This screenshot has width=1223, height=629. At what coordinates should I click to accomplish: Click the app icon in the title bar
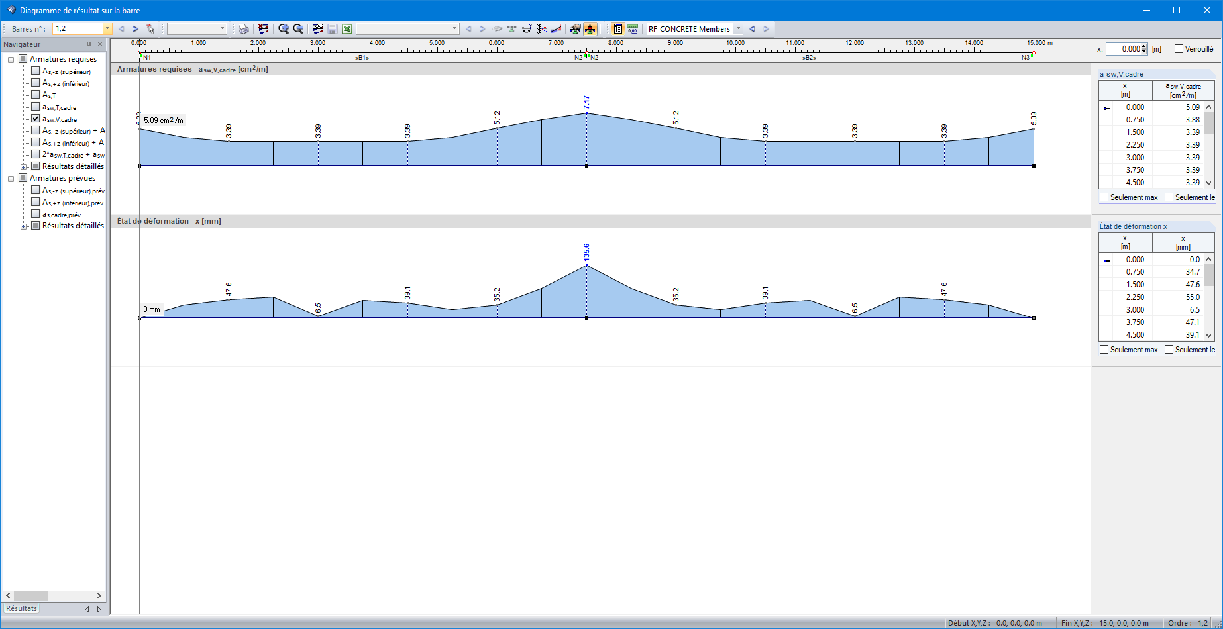coord(11,10)
